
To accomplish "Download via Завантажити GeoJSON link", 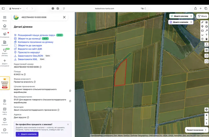I will 30,56.
